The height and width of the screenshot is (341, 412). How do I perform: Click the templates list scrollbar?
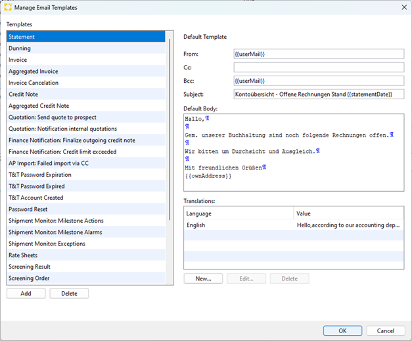coord(170,129)
